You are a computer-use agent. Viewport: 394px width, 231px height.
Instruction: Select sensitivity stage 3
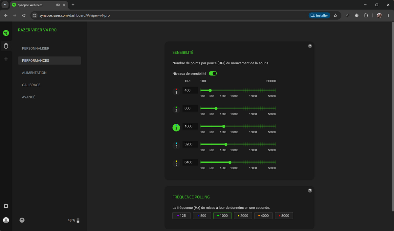(x=176, y=127)
